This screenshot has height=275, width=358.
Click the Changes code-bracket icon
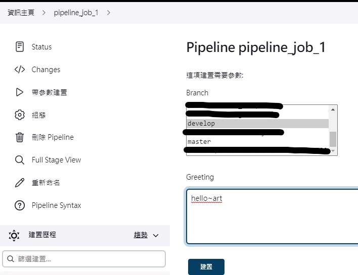pos(20,69)
